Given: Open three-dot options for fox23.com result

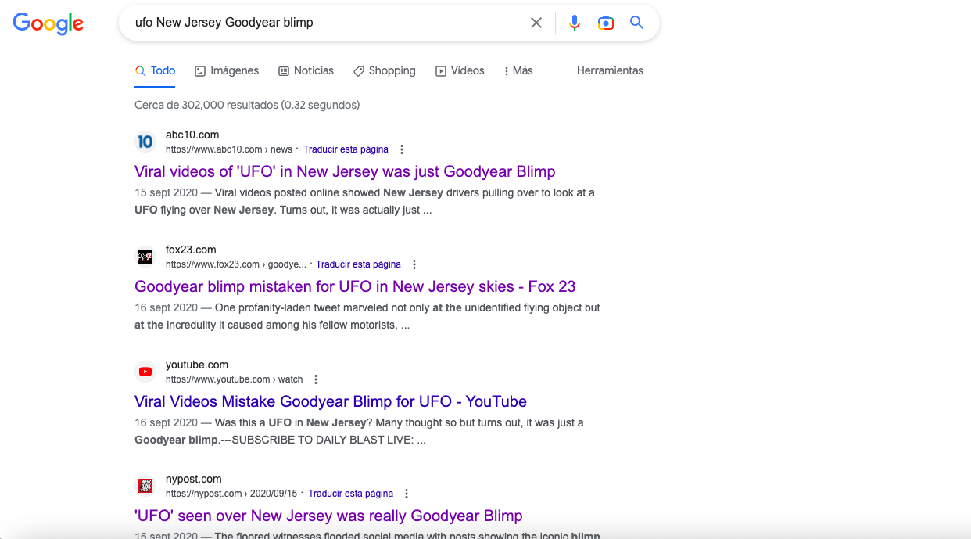Looking at the screenshot, I should (414, 264).
